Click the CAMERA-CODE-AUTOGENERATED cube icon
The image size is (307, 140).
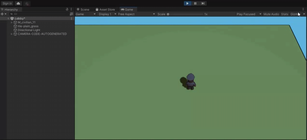click(x=15, y=34)
